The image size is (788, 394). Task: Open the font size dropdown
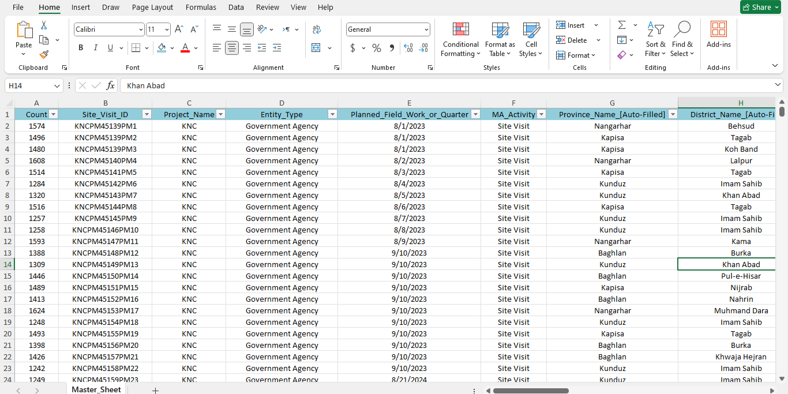coord(167,29)
